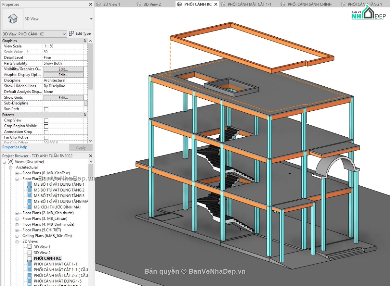Open Edit Type beside the type selector
This screenshot has width=390, height=286.
pyautogui.click(x=80, y=33)
